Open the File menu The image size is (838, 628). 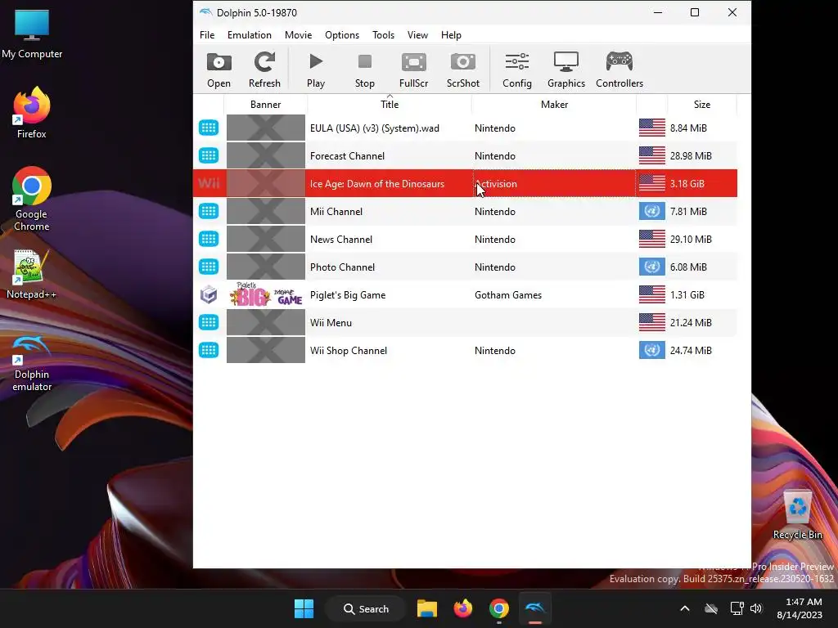pyautogui.click(x=207, y=34)
